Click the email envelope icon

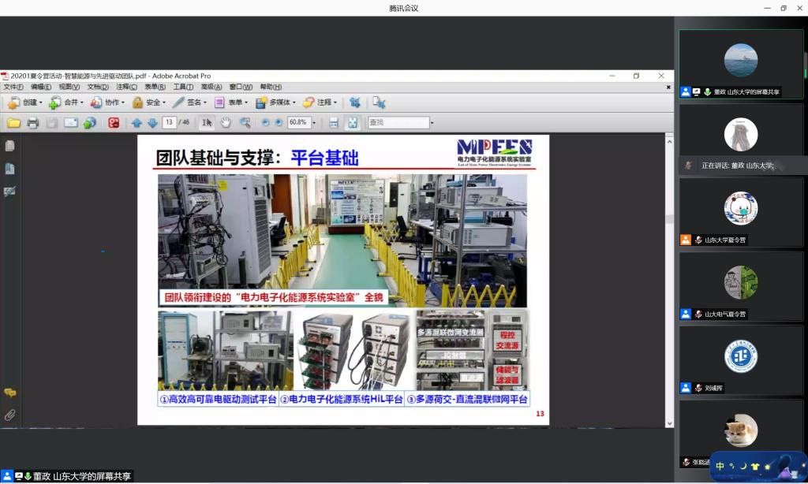click(71, 123)
